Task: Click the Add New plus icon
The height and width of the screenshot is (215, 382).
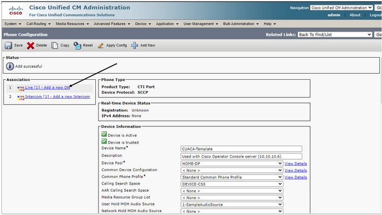Action: click(x=135, y=45)
